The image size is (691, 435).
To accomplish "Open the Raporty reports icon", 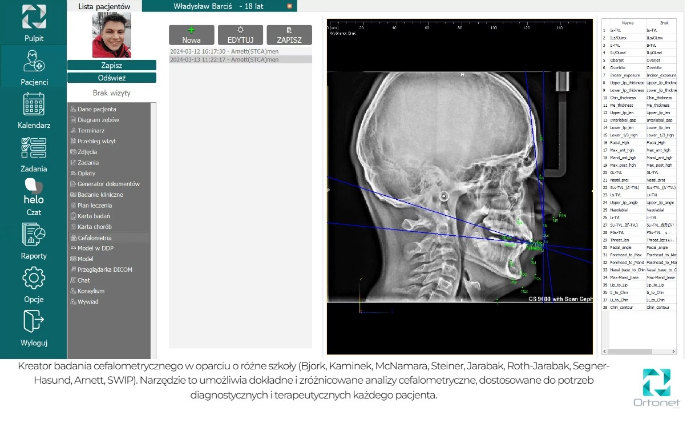I will click(34, 235).
